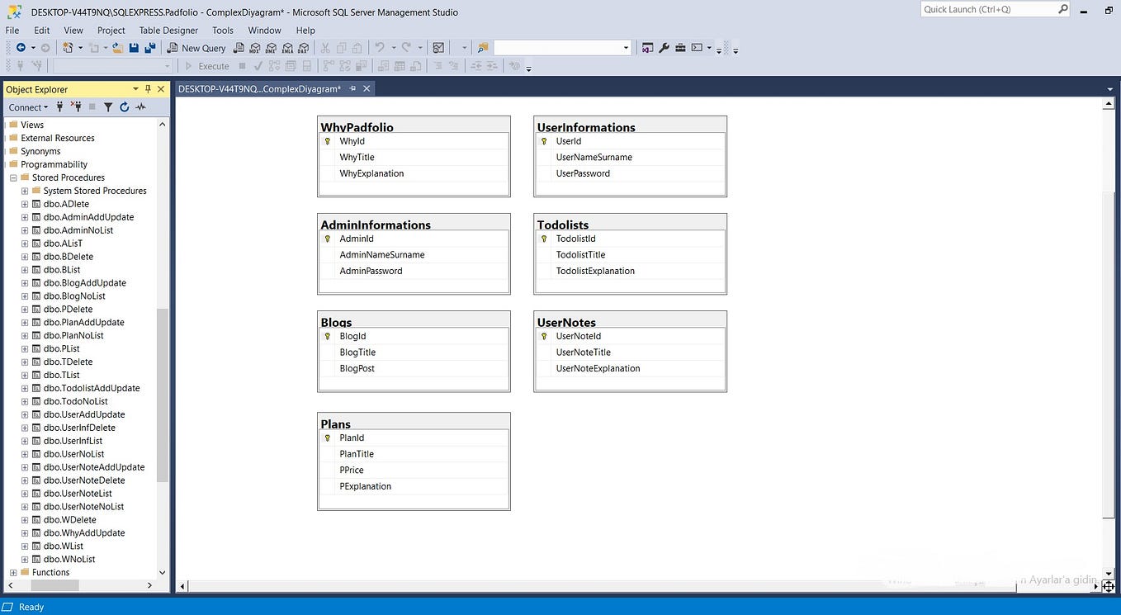Open Activity Monitor from Object Explorer toolbar
The image size is (1121, 615).
point(140,106)
